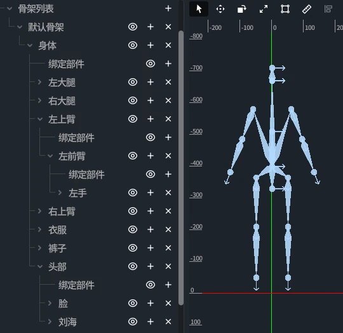Add a new skeleton to 骨架列表
The height and width of the screenshot is (333, 343).
tap(168, 8)
